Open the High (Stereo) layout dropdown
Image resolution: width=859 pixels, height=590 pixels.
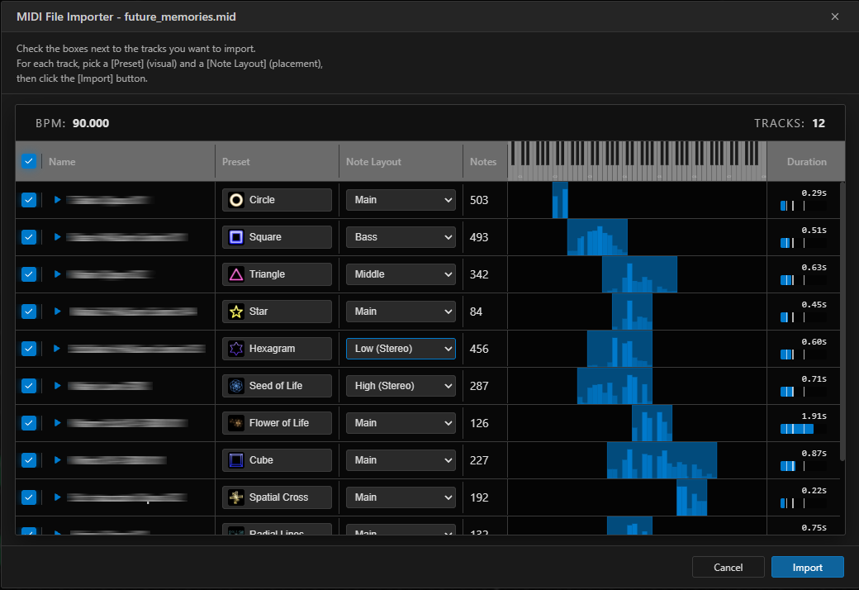point(401,386)
